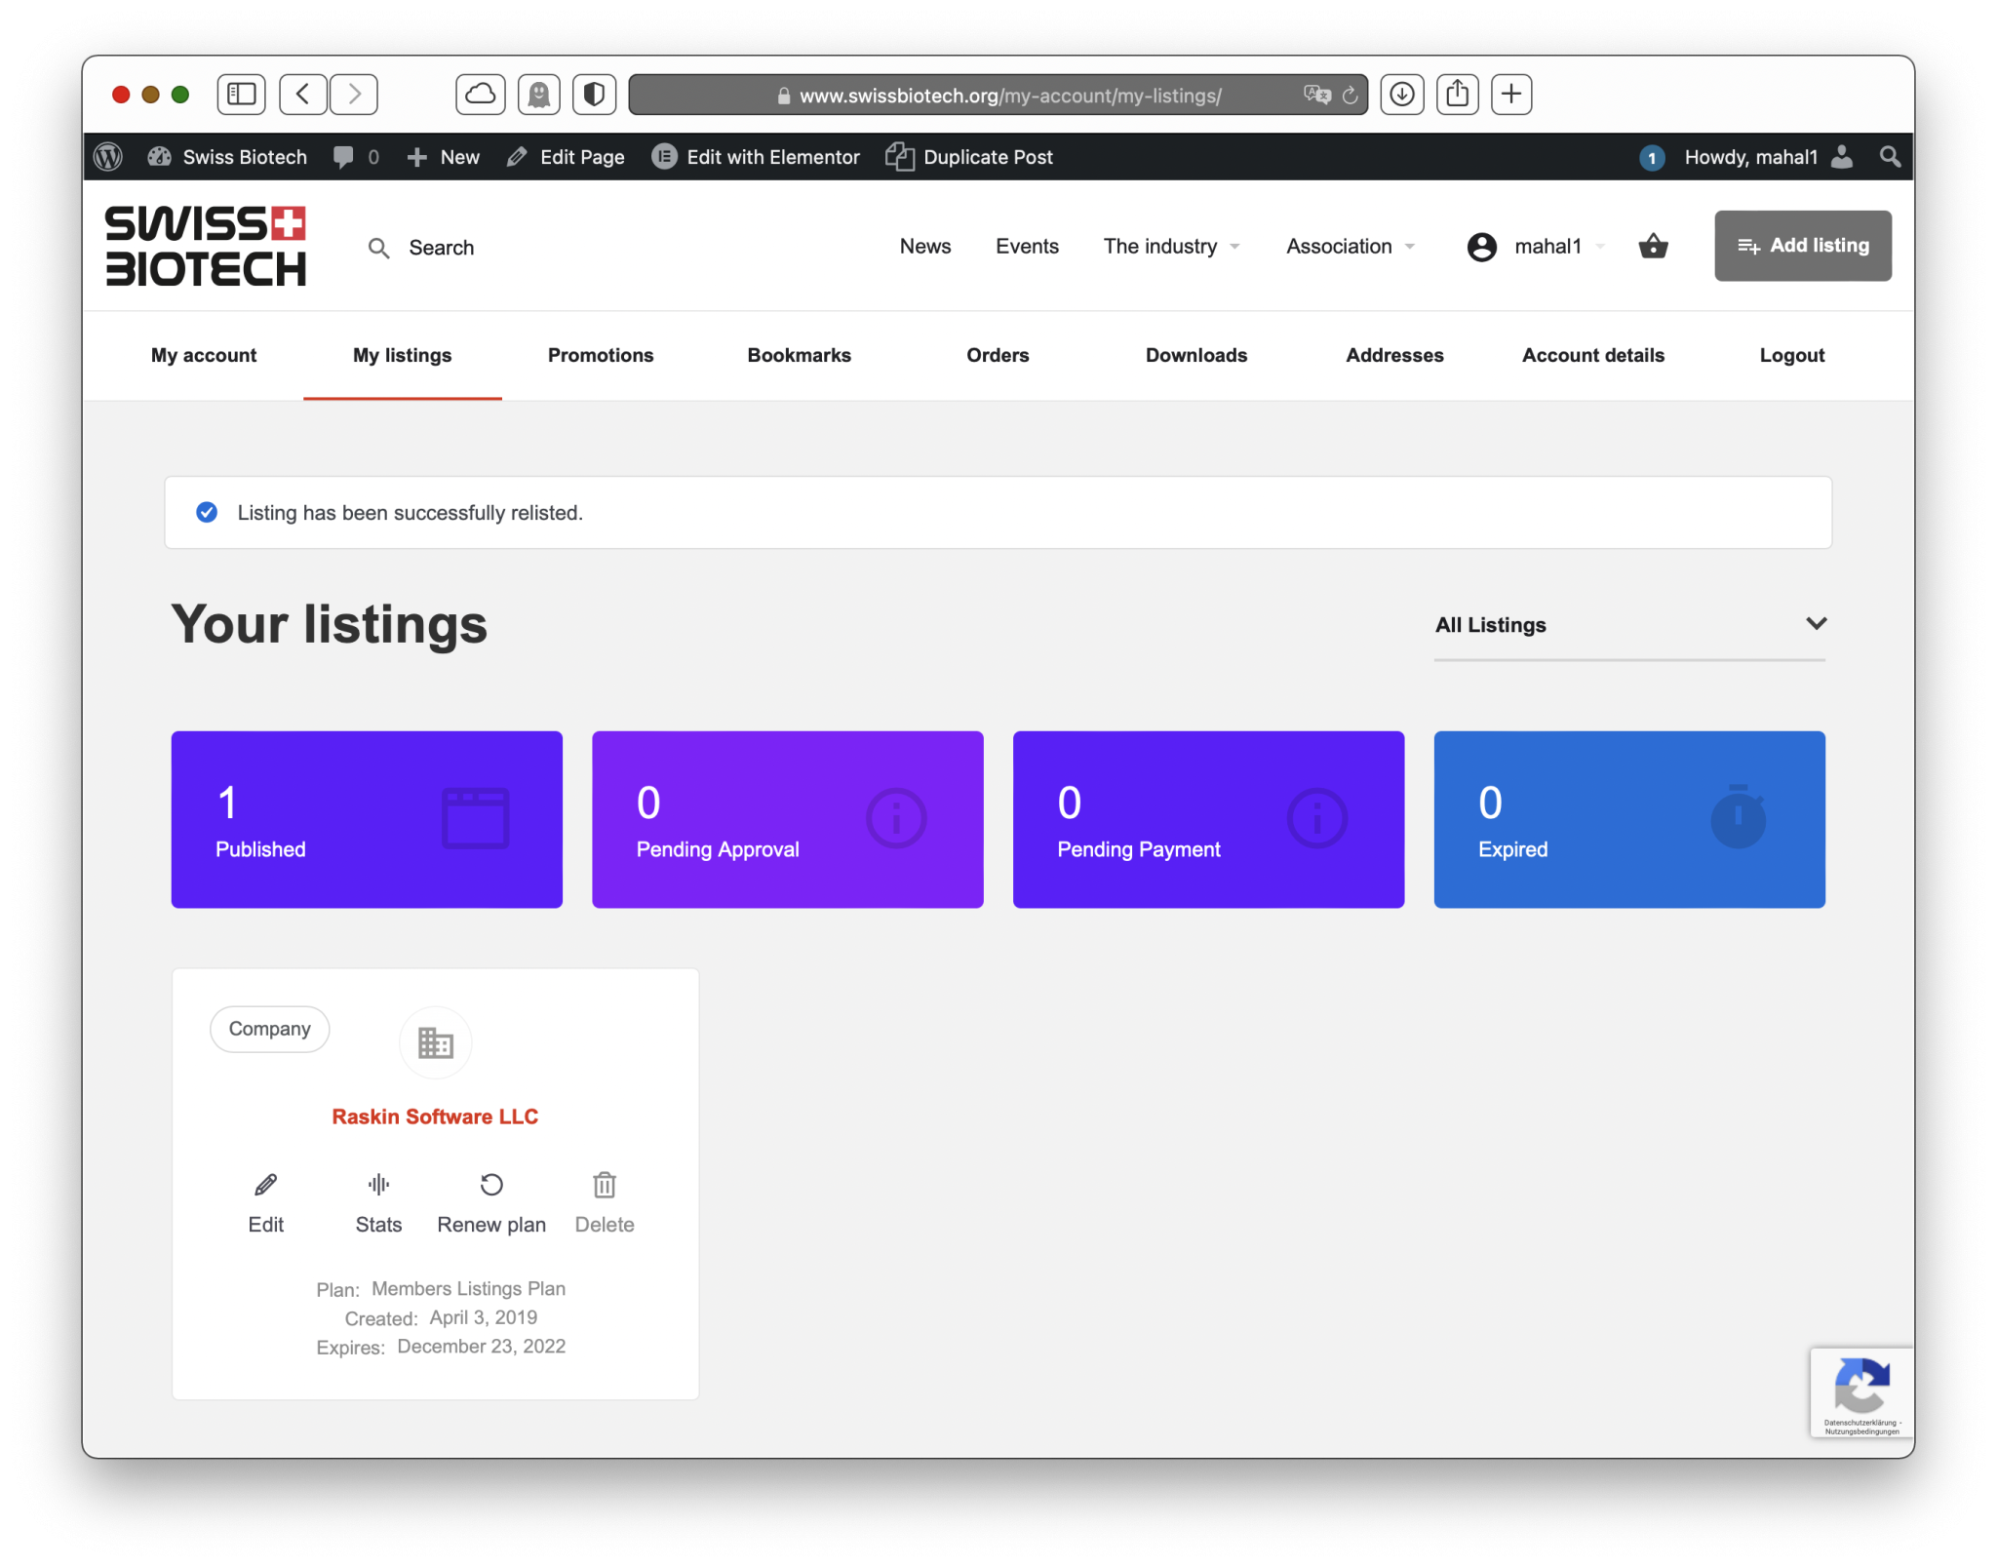Expand the All Listings filter dropdown
The height and width of the screenshot is (1567, 1997).
pyautogui.click(x=1628, y=625)
